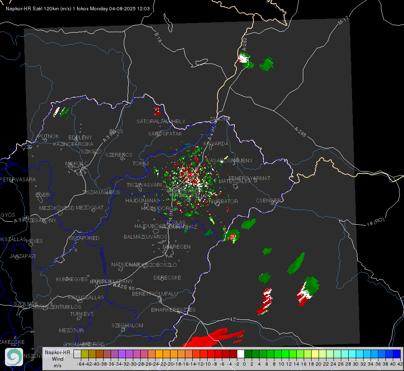Click the CSENGER label
This screenshot has width=404, height=371.
pyautogui.click(x=268, y=201)
